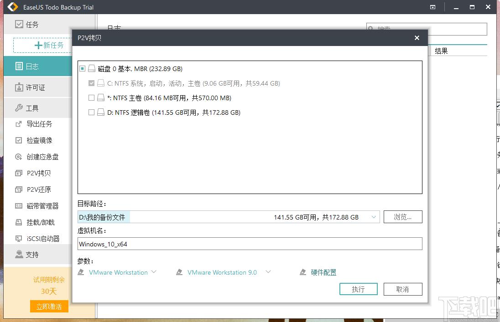Click the 检查镜像 check icon
The image size is (500, 322).
tap(19, 140)
